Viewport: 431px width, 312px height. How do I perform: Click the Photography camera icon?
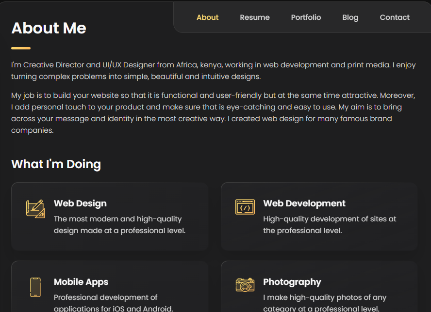245,285
